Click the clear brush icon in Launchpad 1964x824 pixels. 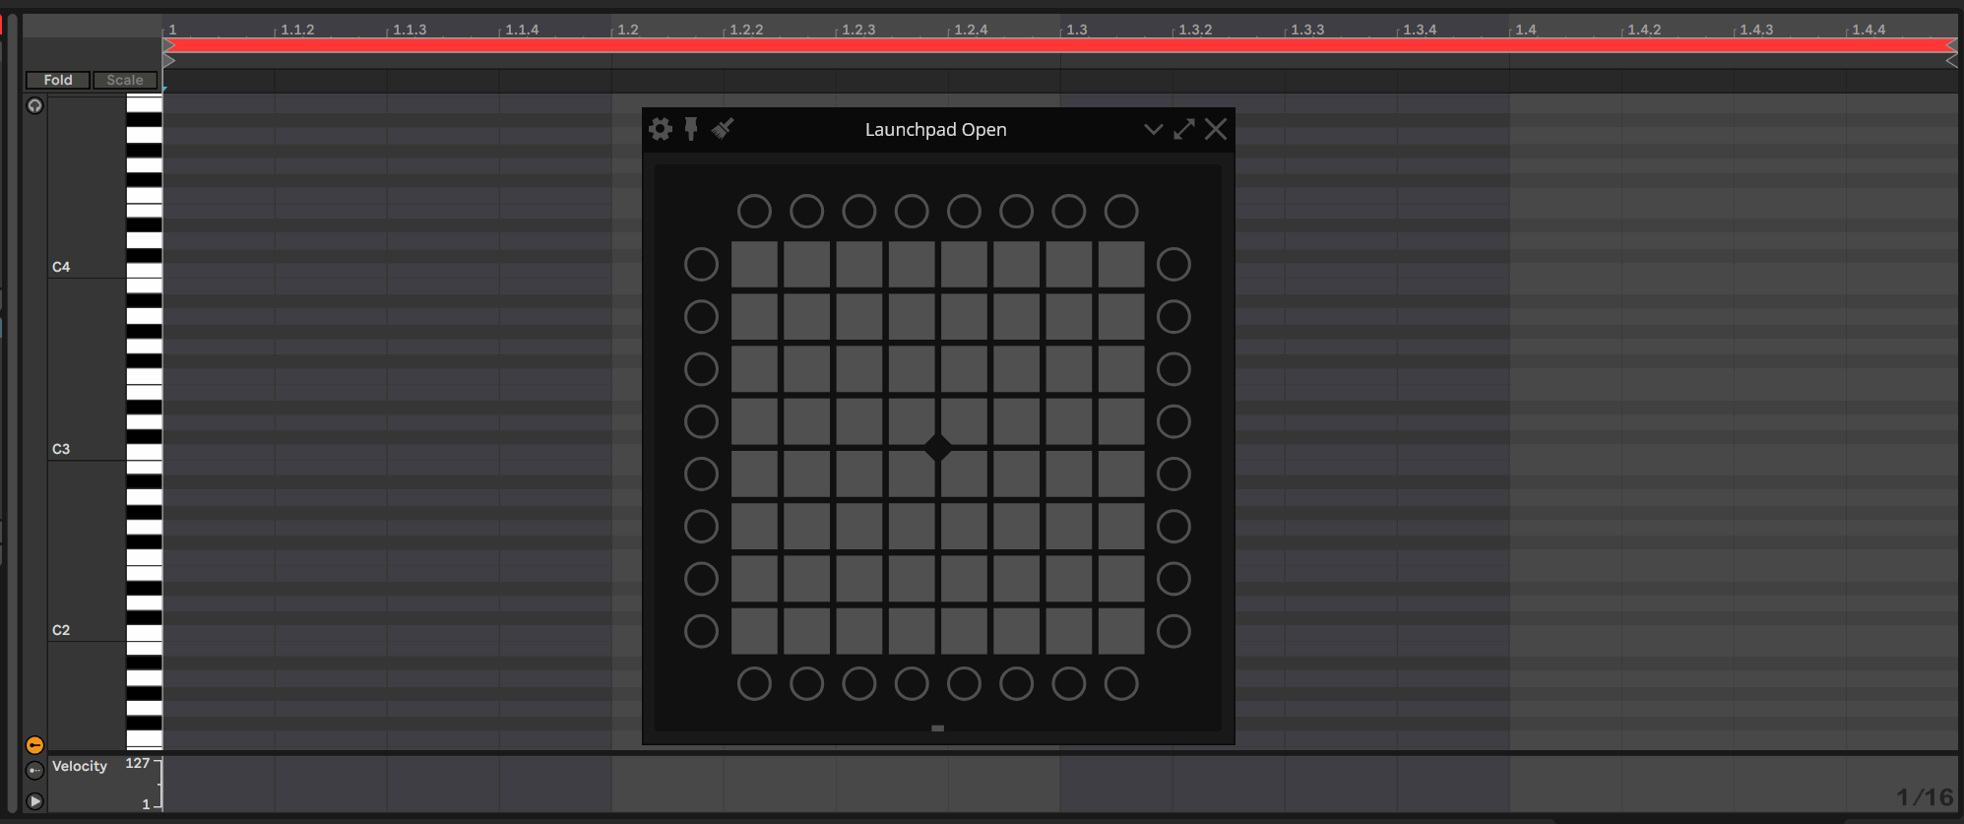pyautogui.click(x=723, y=129)
